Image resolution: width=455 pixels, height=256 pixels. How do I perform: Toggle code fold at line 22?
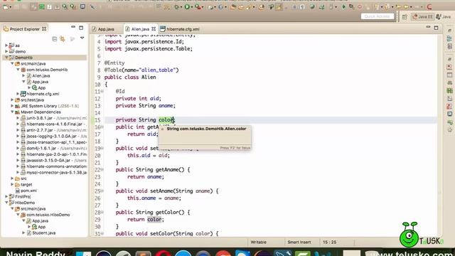(102, 170)
